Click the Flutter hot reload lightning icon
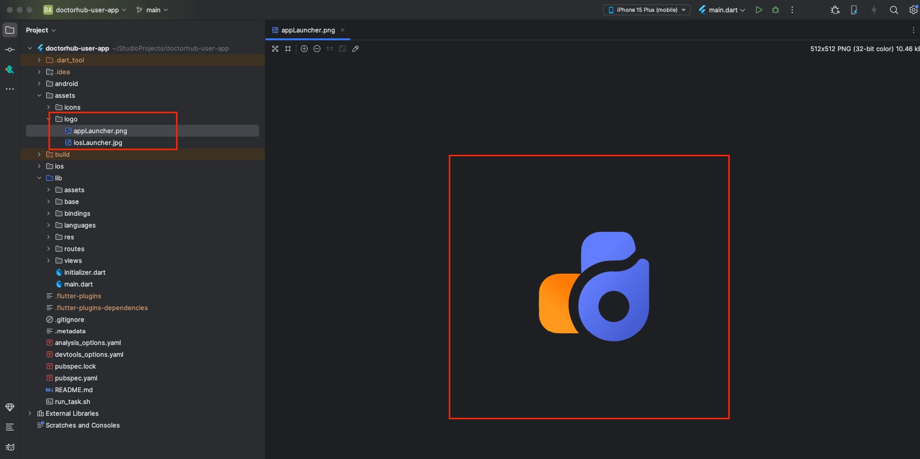The image size is (920, 459). coord(874,10)
